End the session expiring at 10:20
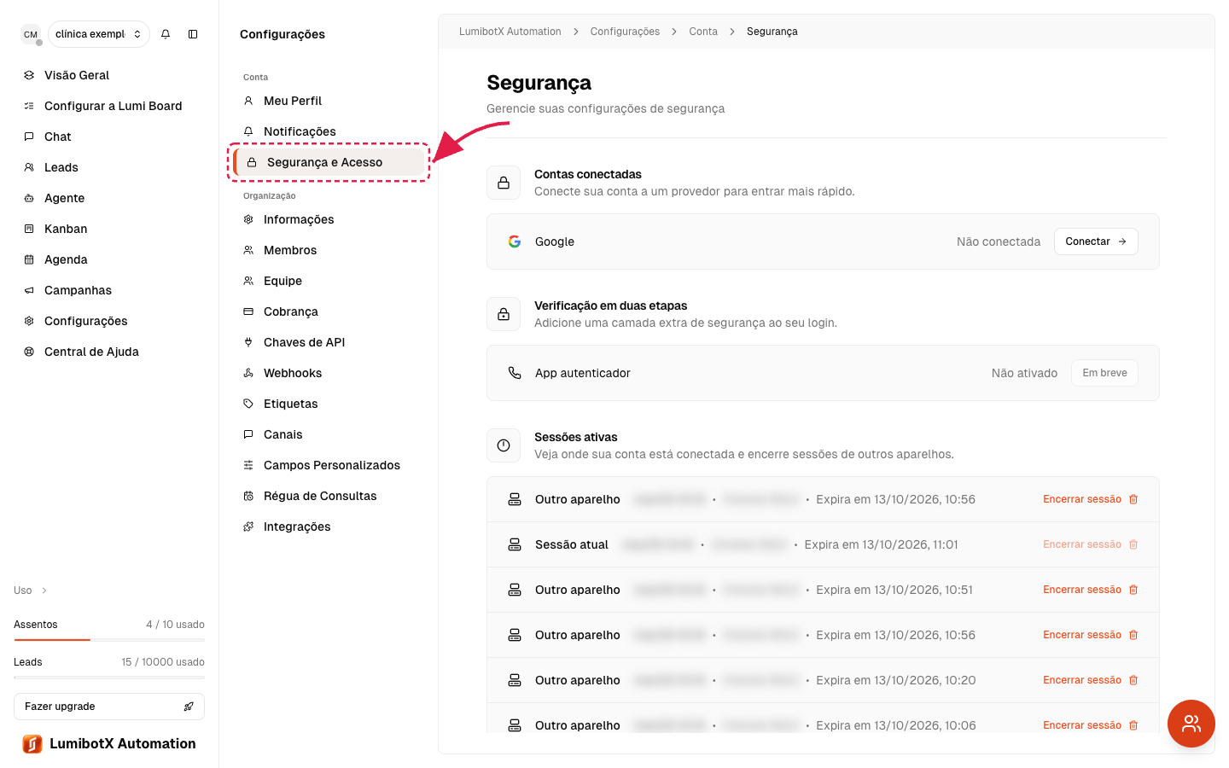The height and width of the screenshot is (768, 1229). pyautogui.click(x=1090, y=680)
